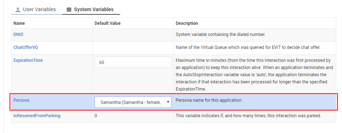Click the User Variables person icon
Viewport: 342px width, 133px height.
point(18,10)
